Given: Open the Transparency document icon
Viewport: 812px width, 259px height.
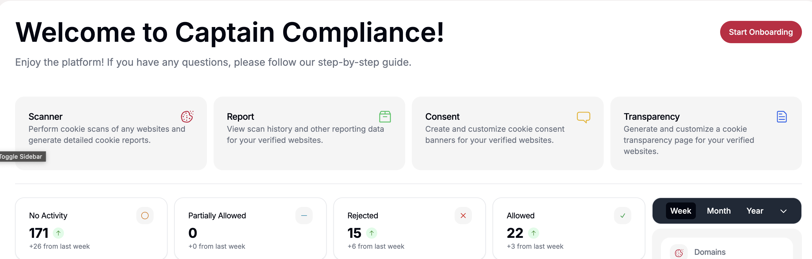Looking at the screenshot, I should click(x=782, y=117).
